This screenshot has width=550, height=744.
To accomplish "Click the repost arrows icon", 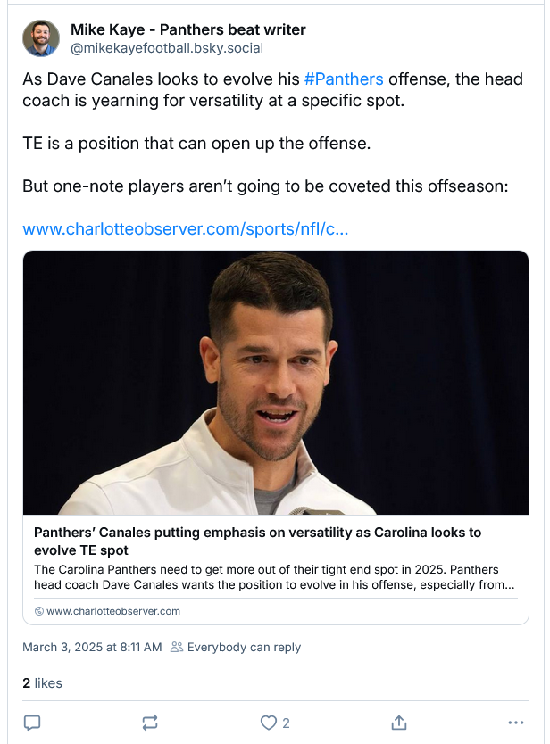I will (x=150, y=723).
